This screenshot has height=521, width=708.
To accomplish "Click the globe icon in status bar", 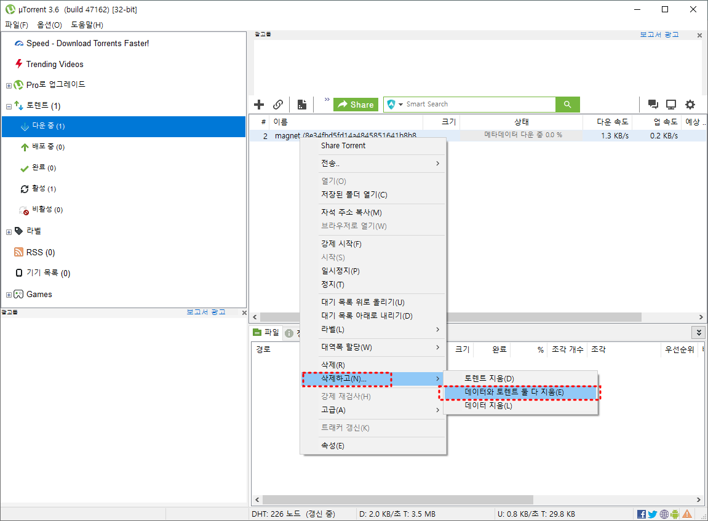I will tap(664, 514).
